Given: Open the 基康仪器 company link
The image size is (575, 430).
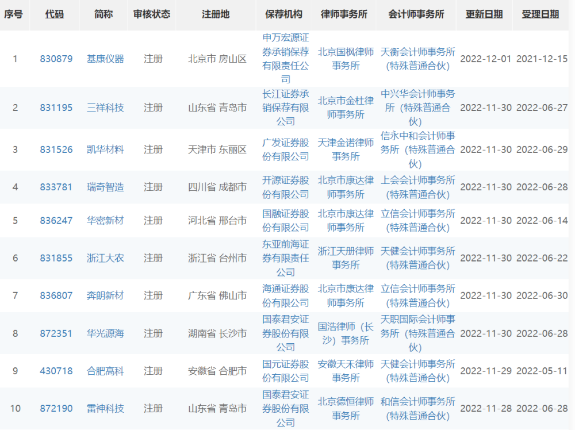Looking at the screenshot, I should point(105,59).
